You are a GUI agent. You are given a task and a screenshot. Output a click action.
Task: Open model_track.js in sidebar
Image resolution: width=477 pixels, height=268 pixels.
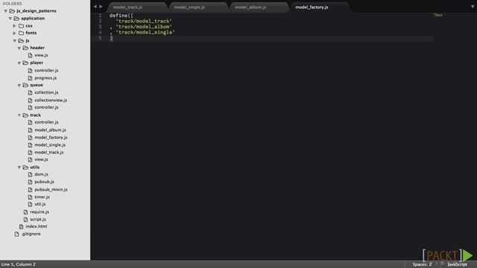(49, 152)
